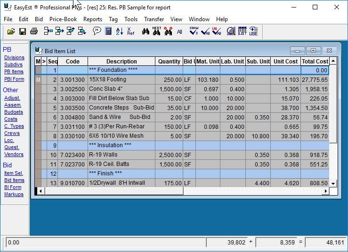Click the EasyEst application title bar icon
Viewport: 348px width, 252px height.
(8, 7)
